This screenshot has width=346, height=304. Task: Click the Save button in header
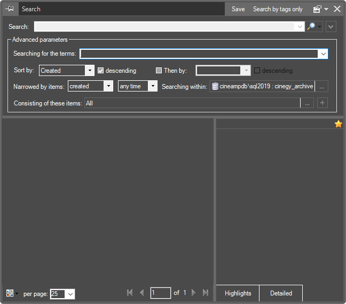(238, 9)
